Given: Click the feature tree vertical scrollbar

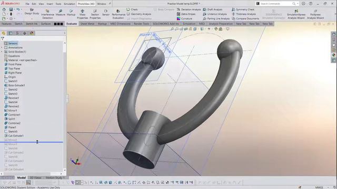Looking at the screenshot, I should pyautogui.click(x=65, y=106).
